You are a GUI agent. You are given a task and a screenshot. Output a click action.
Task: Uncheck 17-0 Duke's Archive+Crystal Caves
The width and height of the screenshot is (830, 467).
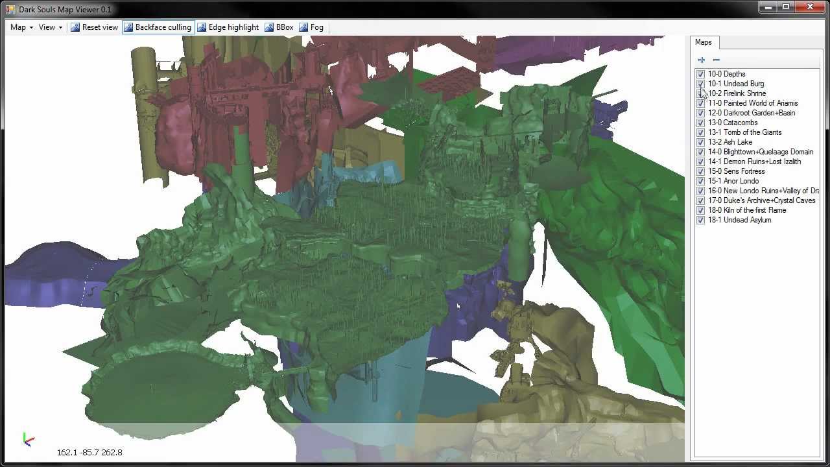click(700, 200)
